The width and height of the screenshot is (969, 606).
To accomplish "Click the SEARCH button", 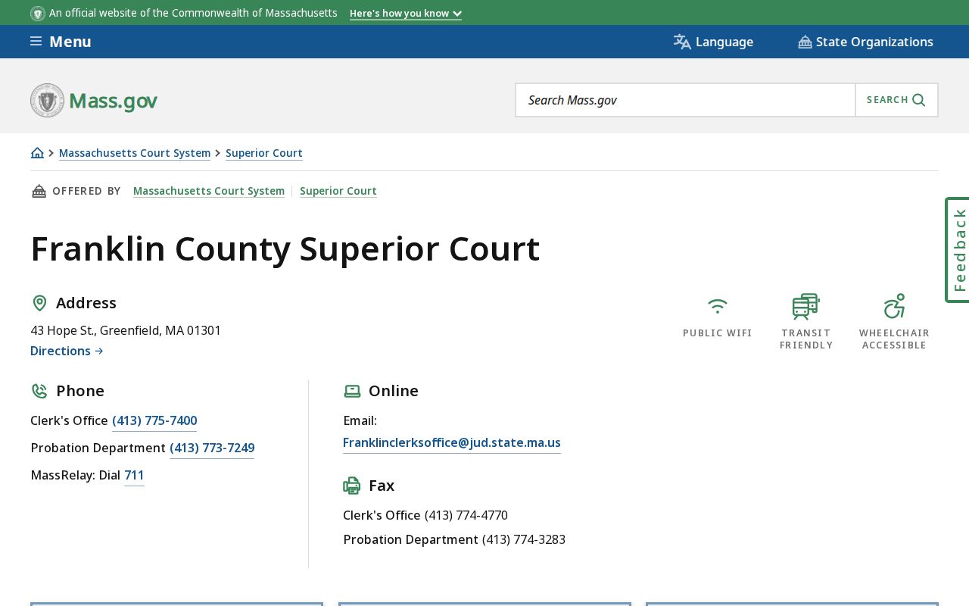I will pos(896,100).
